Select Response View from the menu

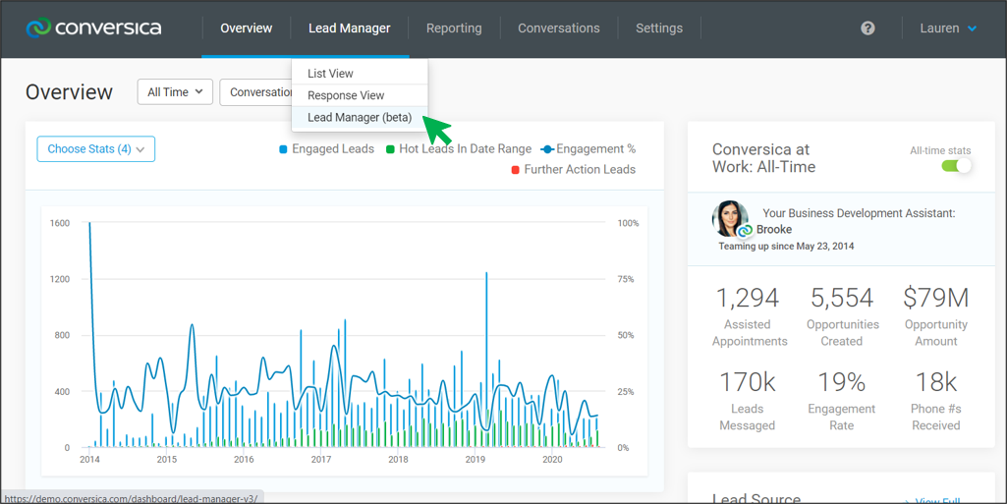coord(360,95)
